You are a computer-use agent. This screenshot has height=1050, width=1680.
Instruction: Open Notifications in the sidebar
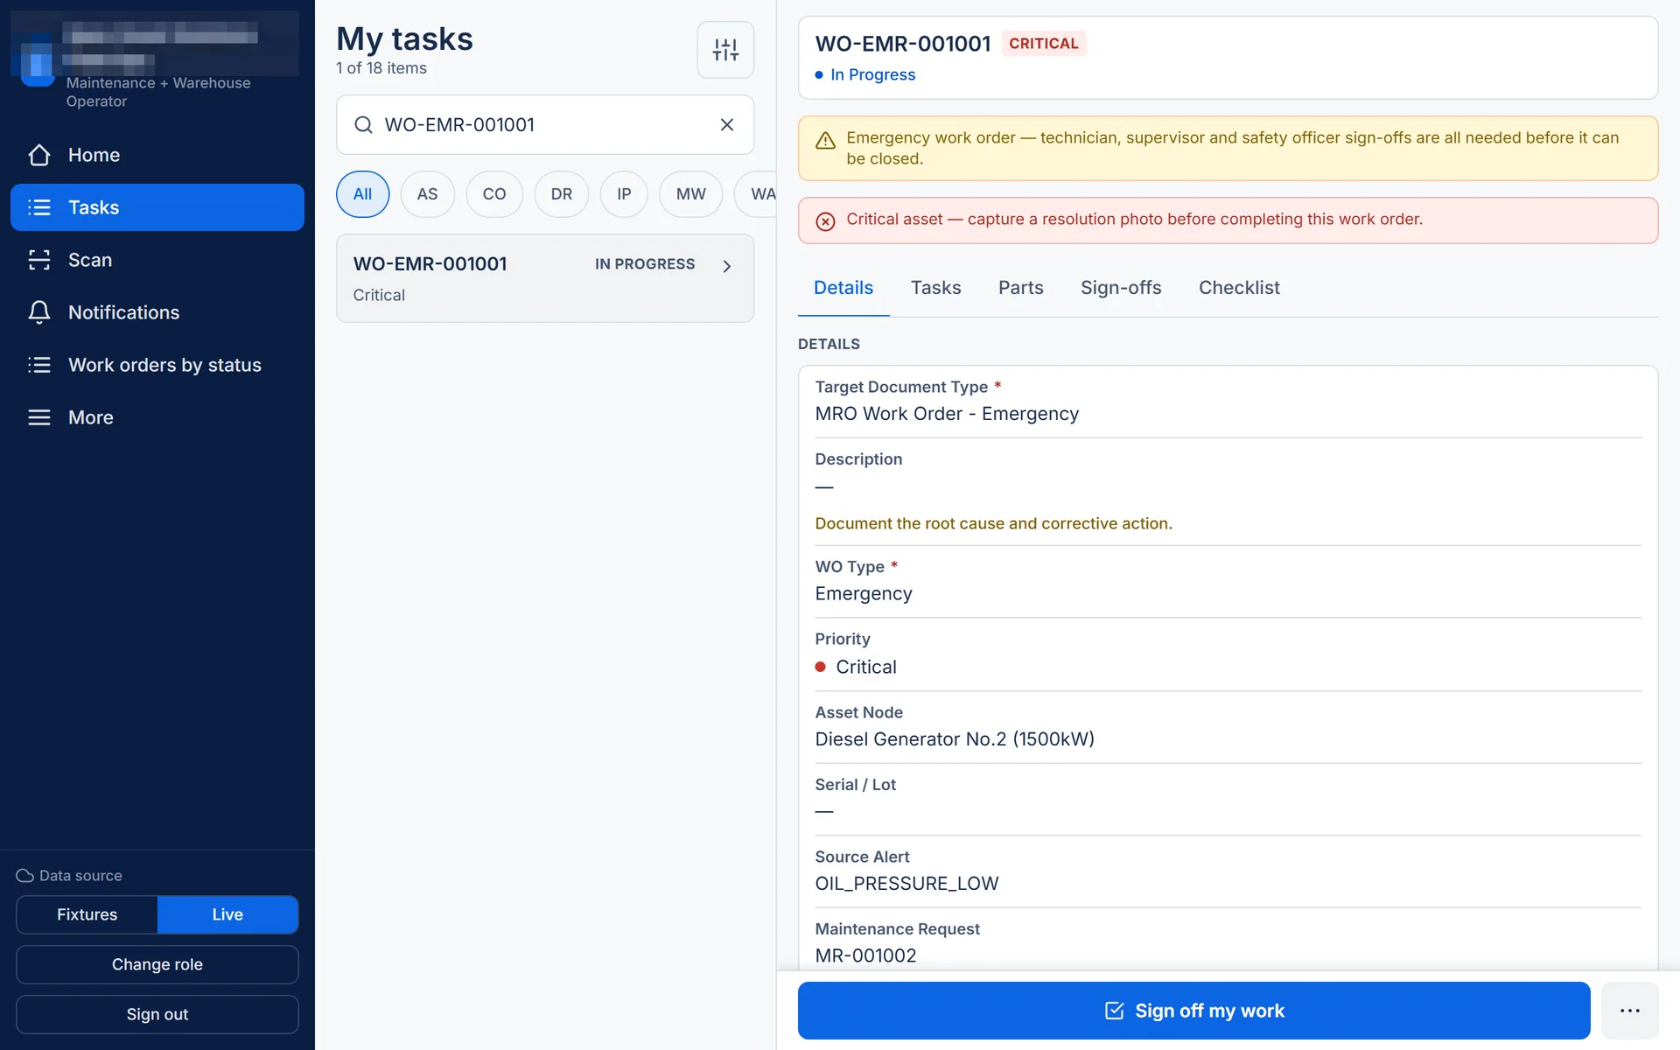pyautogui.click(x=157, y=312)
